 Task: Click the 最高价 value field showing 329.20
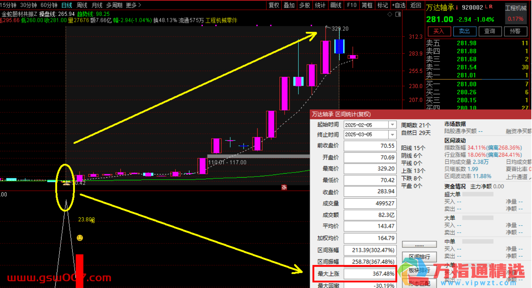(370, 168)
